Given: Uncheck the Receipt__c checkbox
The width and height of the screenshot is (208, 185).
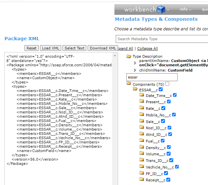Looking at the screenshot, I should point(168,180).
